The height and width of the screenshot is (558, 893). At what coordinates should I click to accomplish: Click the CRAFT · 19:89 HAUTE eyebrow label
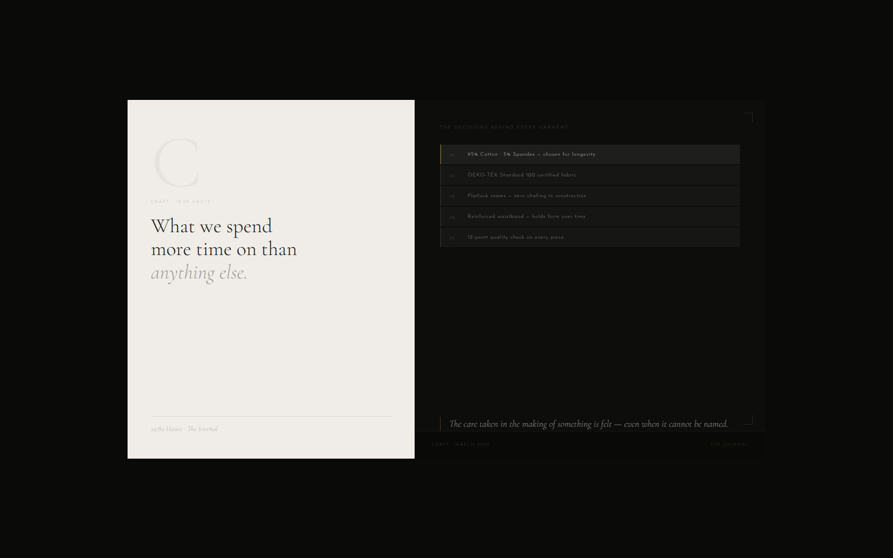click(x=181, y=201)
